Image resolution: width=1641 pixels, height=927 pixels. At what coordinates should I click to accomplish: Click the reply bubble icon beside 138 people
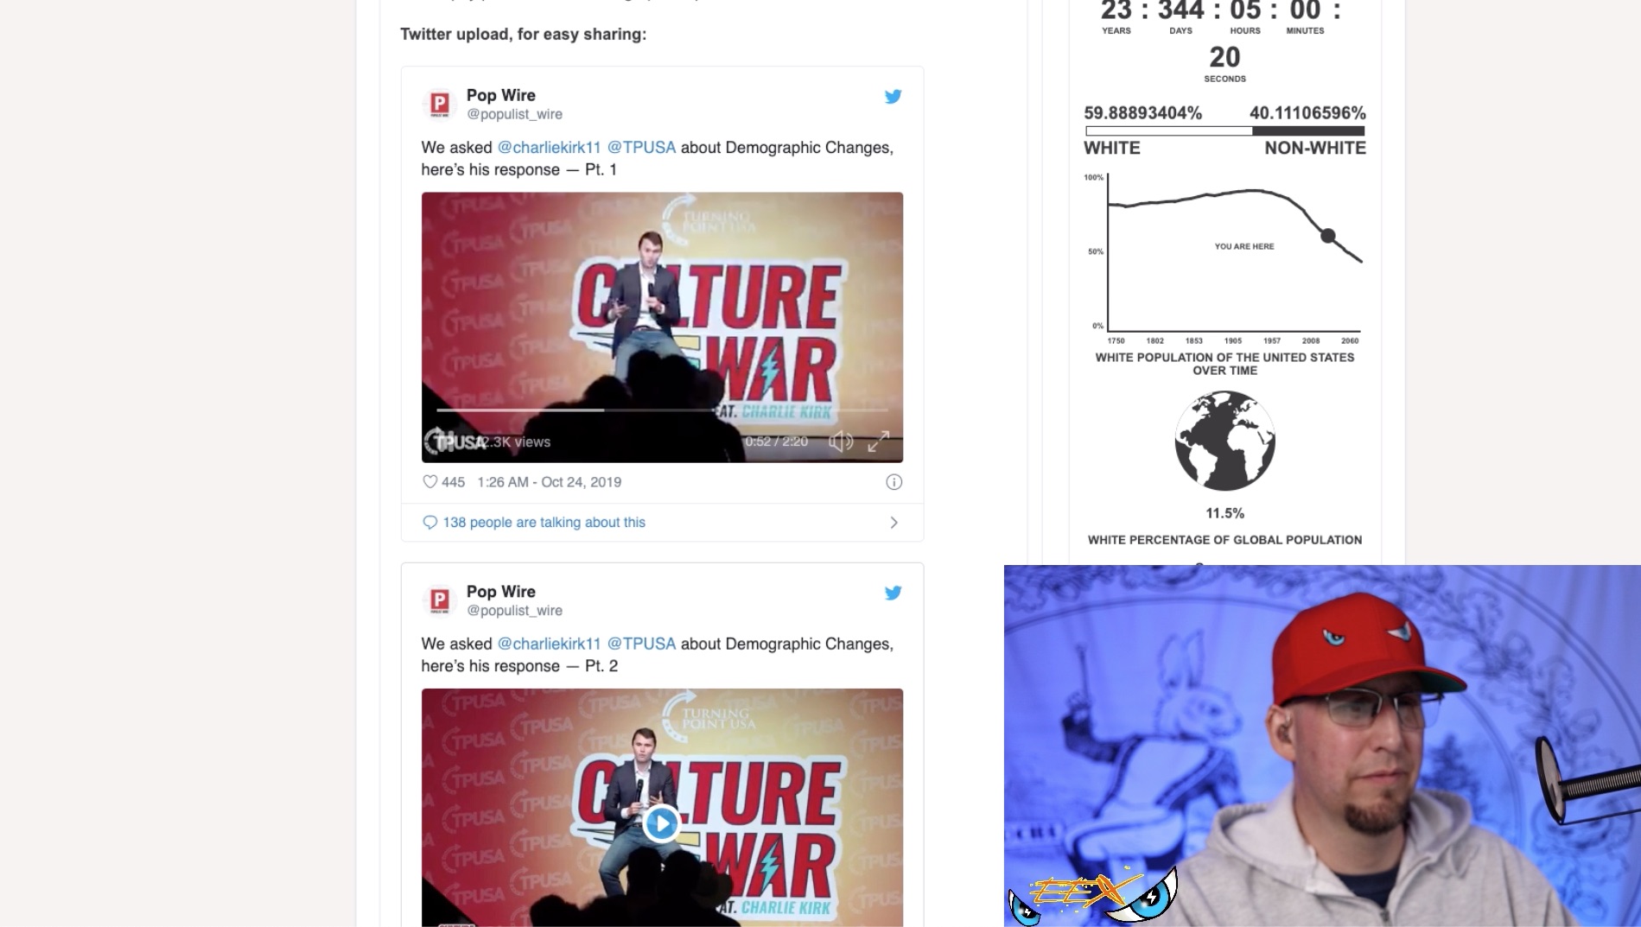pyautogui.click(x=429, y=522)
